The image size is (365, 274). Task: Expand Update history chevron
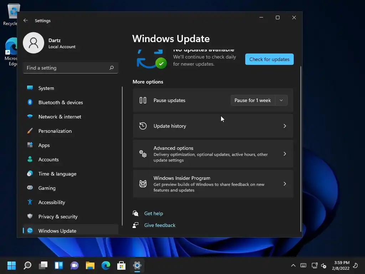click(285, 126)
